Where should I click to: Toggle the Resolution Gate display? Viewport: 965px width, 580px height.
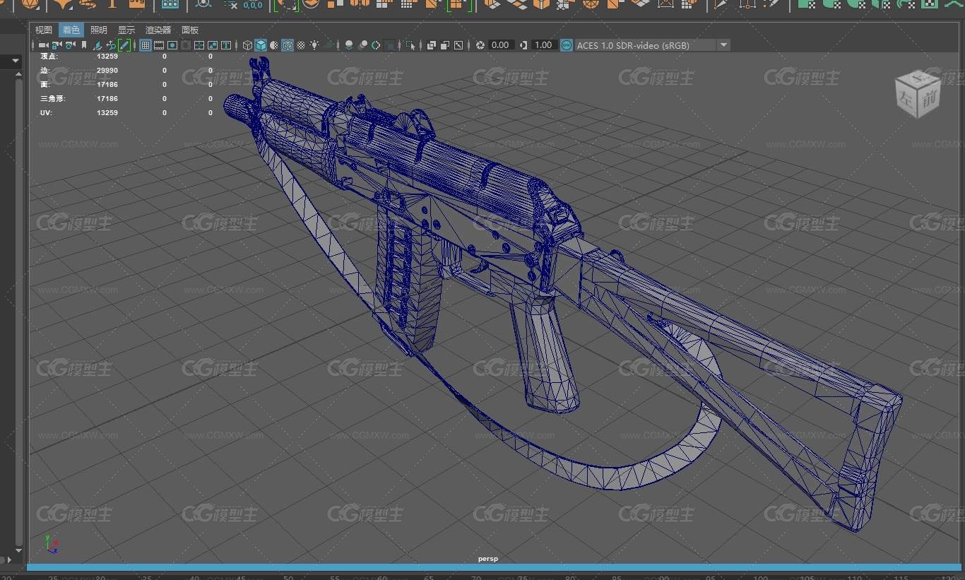coord(172,45)
